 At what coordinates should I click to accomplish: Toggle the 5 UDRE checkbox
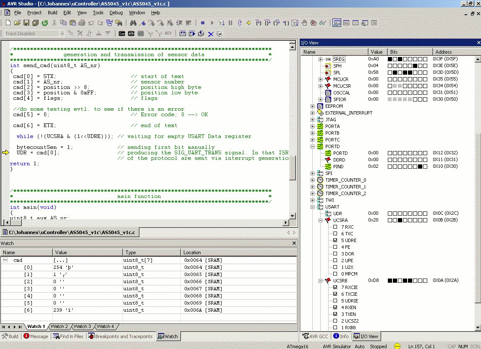coord(335,240)
